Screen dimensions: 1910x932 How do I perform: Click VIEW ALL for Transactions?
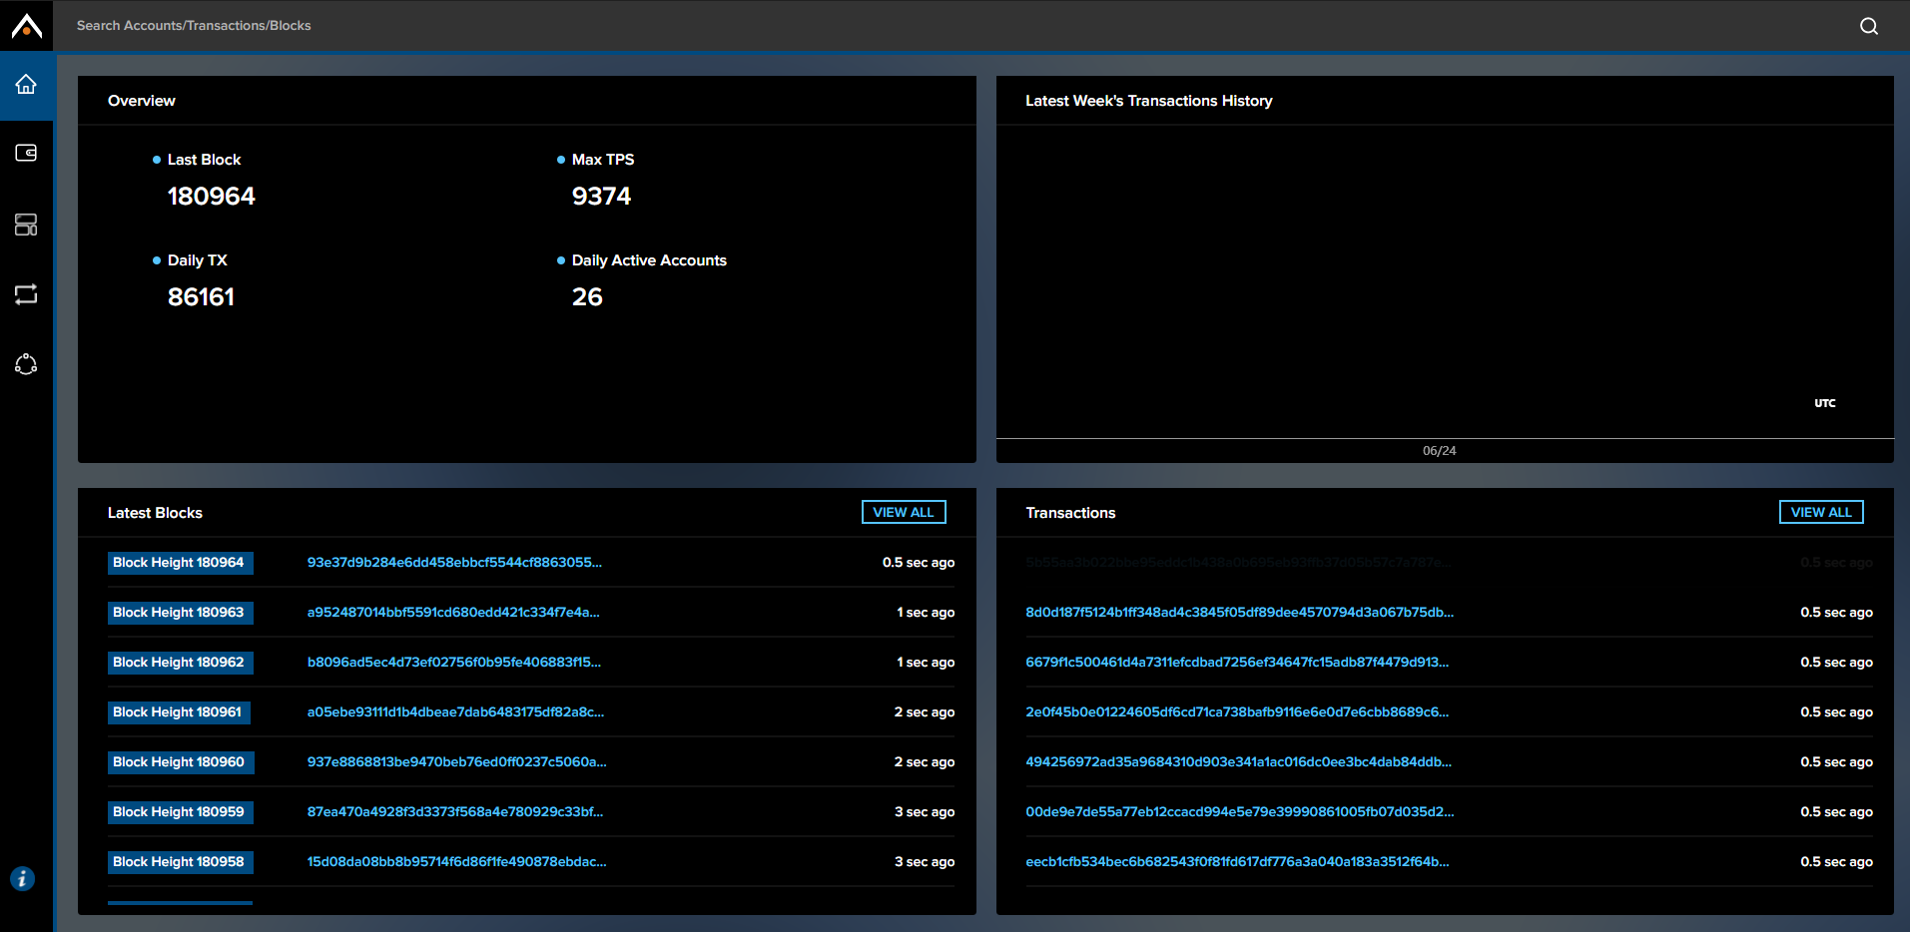(1820, 511)
